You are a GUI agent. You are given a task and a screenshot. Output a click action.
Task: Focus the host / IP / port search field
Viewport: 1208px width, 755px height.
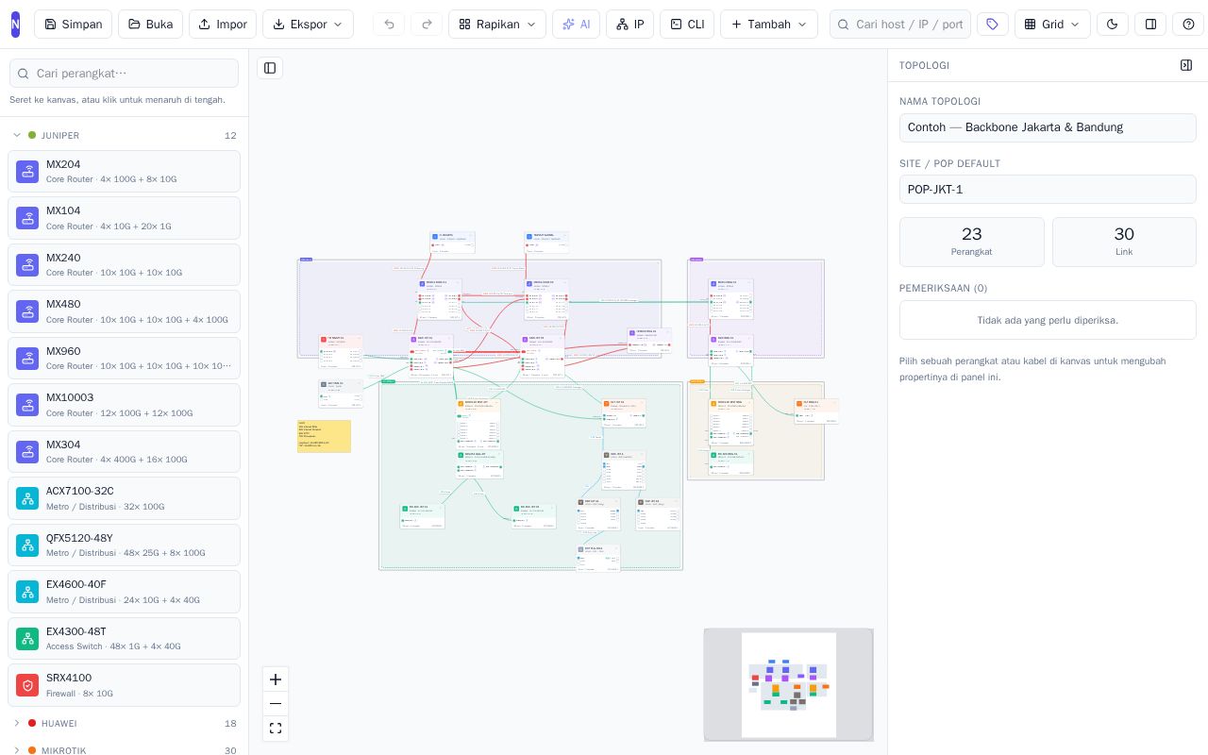900,25
